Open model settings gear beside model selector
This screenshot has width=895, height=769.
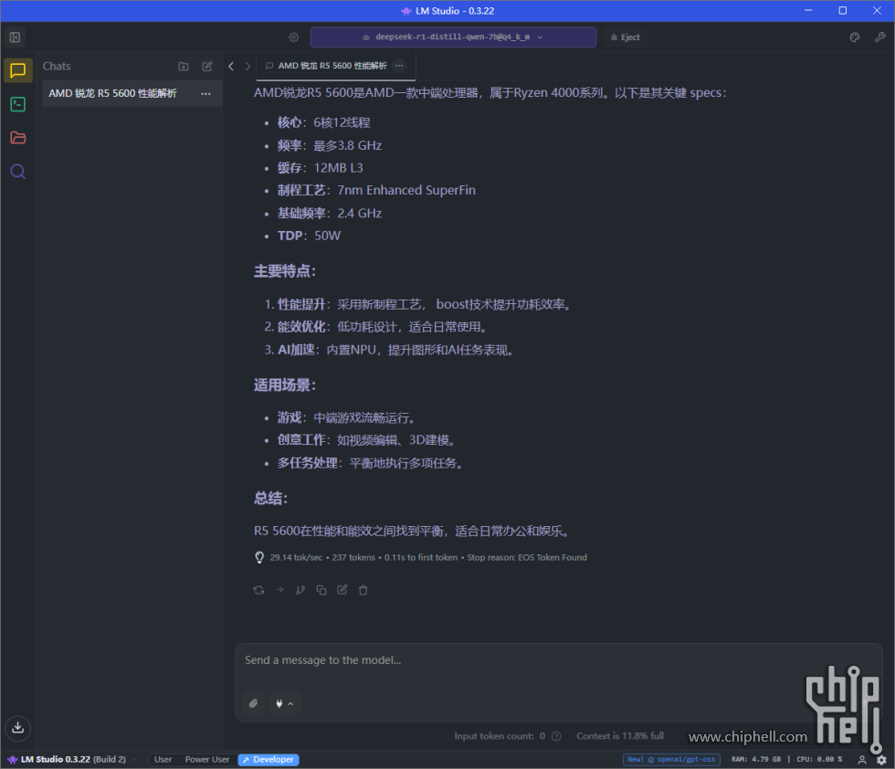coord(293,37)
